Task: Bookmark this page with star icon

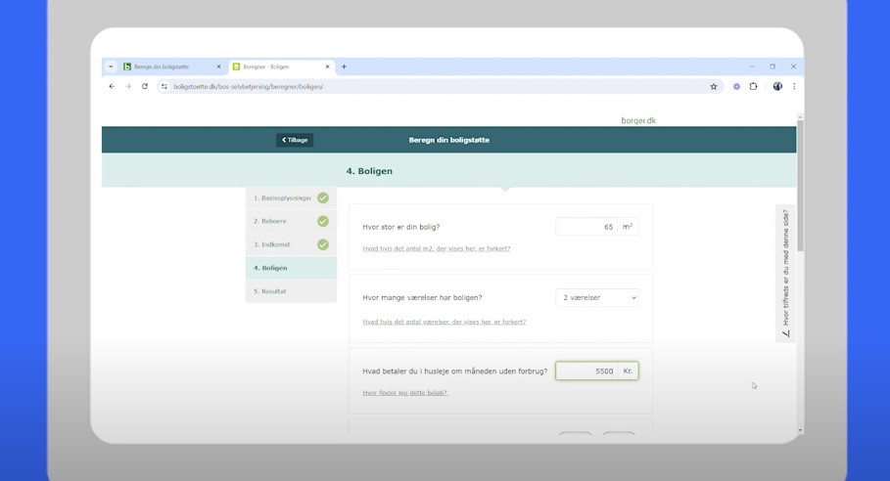Action: pyautogui.click(x=714, y=86)
